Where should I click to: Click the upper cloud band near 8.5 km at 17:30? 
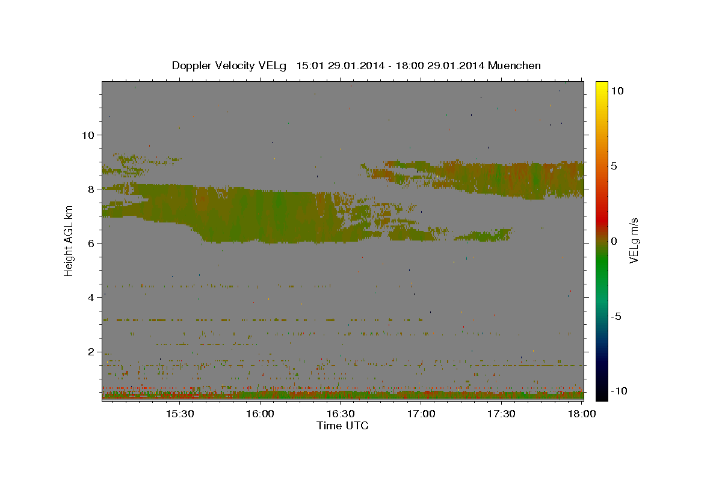tap(502, 179)
